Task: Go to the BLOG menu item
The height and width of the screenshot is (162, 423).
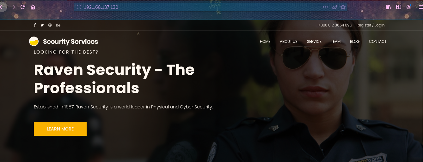Action: pos(355,42)
